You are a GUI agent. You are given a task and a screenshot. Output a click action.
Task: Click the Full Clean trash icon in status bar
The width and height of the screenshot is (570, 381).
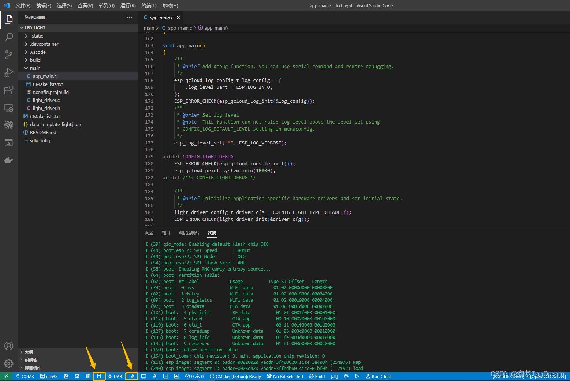[x=88, y=376]
